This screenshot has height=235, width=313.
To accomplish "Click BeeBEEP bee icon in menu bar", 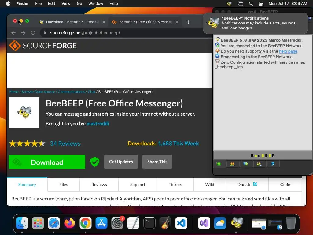I will coord(229,3).
